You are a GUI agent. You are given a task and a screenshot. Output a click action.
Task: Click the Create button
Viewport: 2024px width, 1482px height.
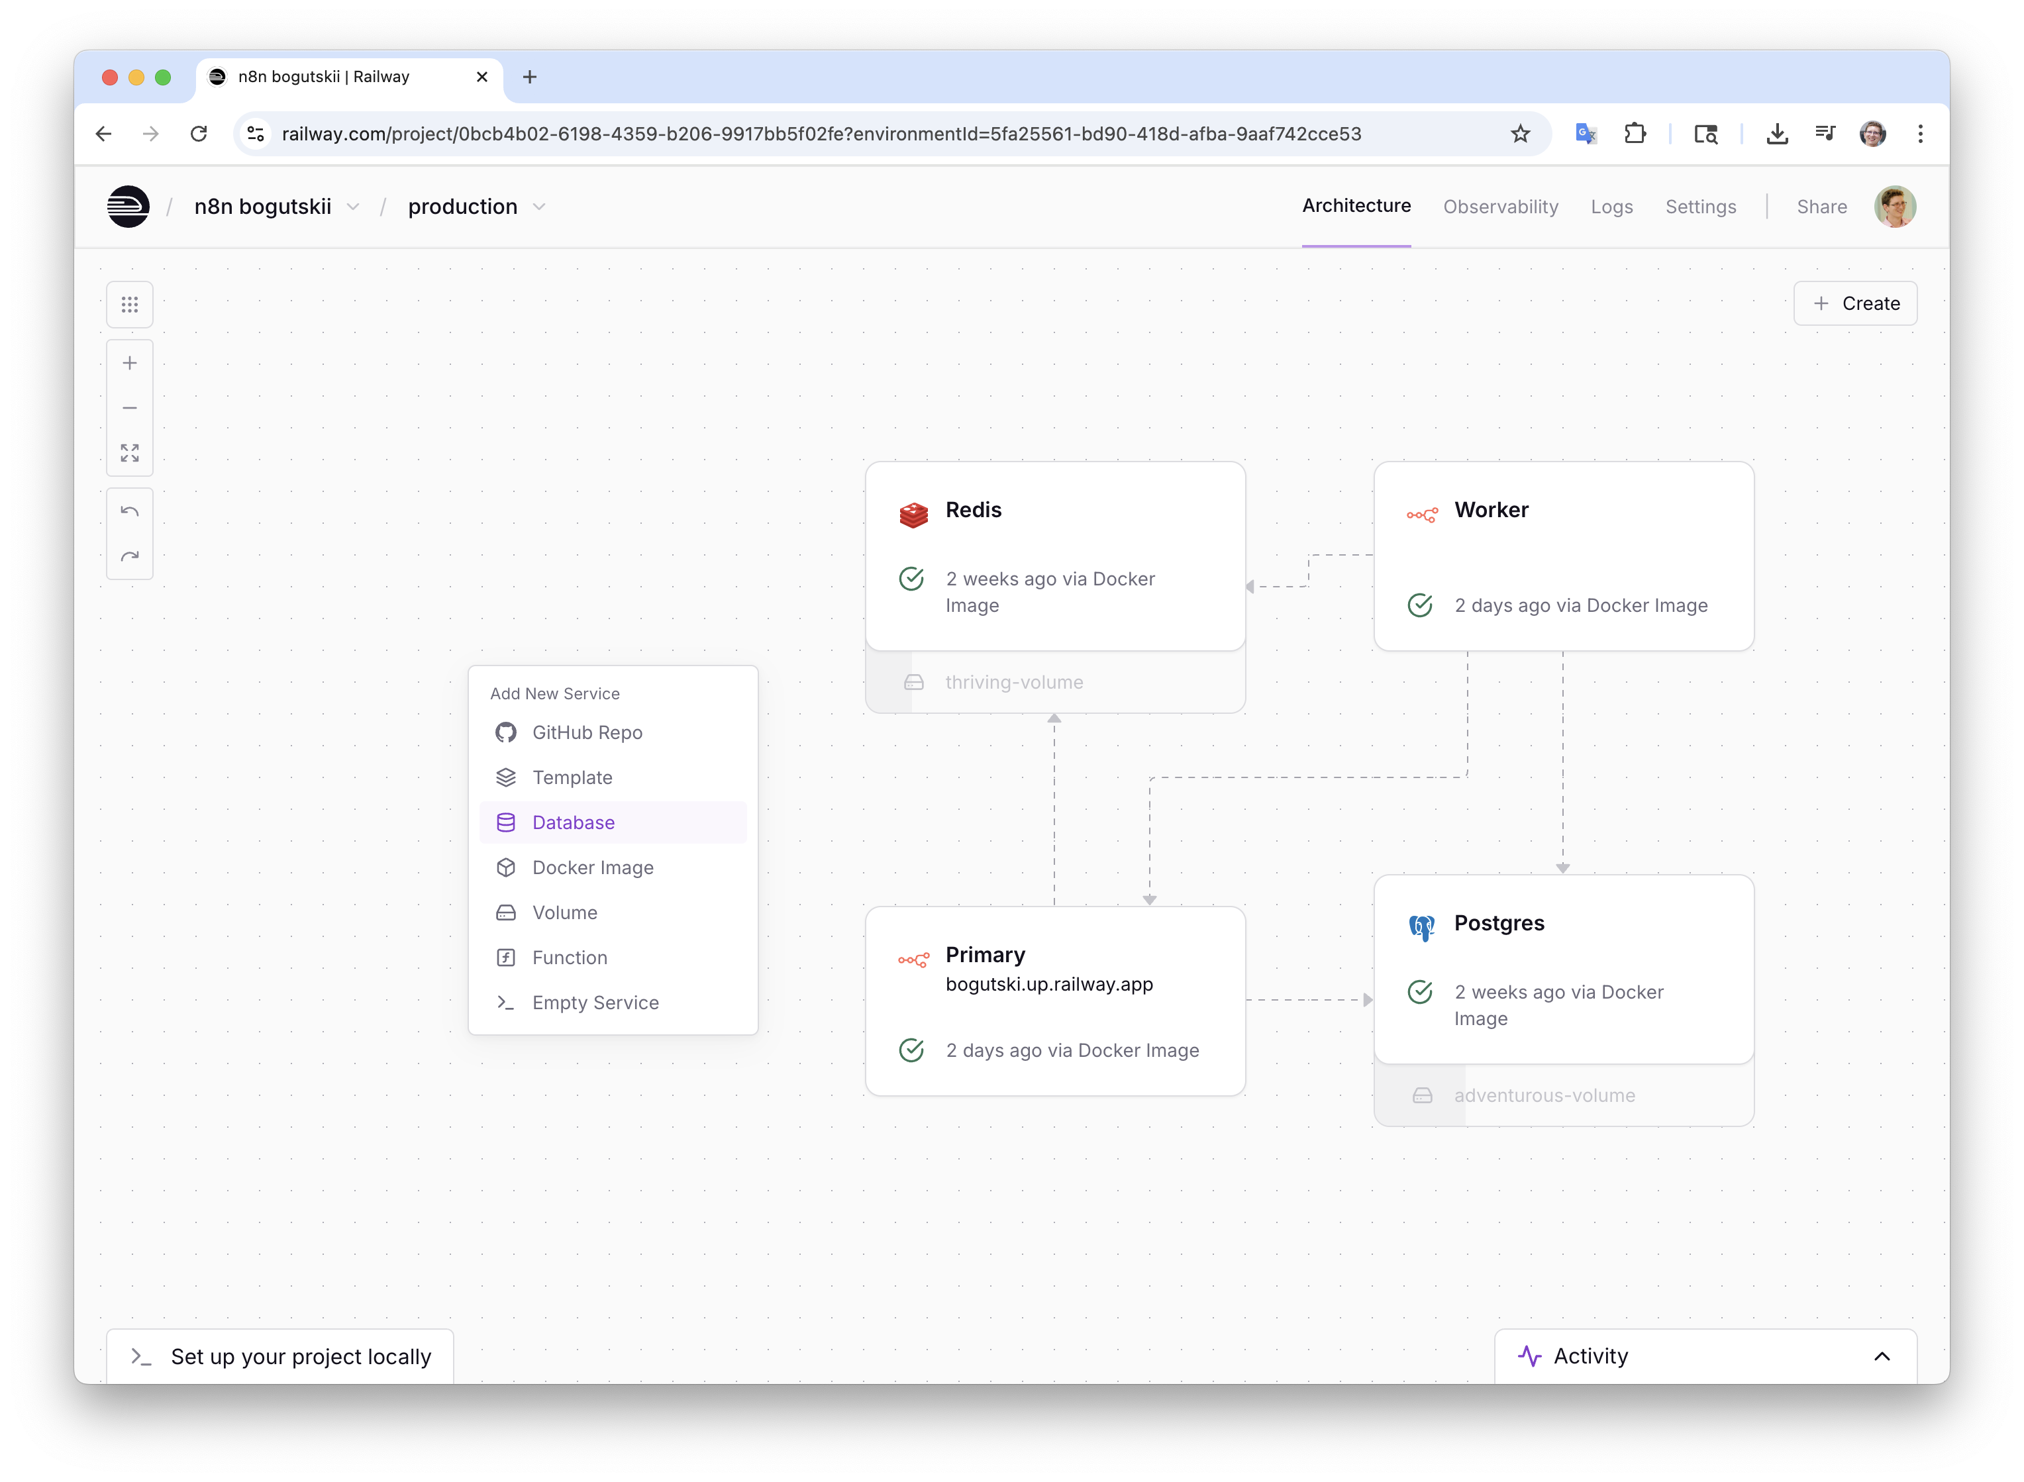1854,304
